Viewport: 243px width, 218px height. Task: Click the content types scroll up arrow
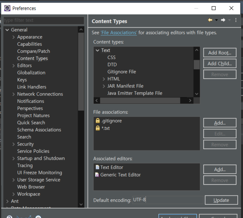(x=197, y=50)
